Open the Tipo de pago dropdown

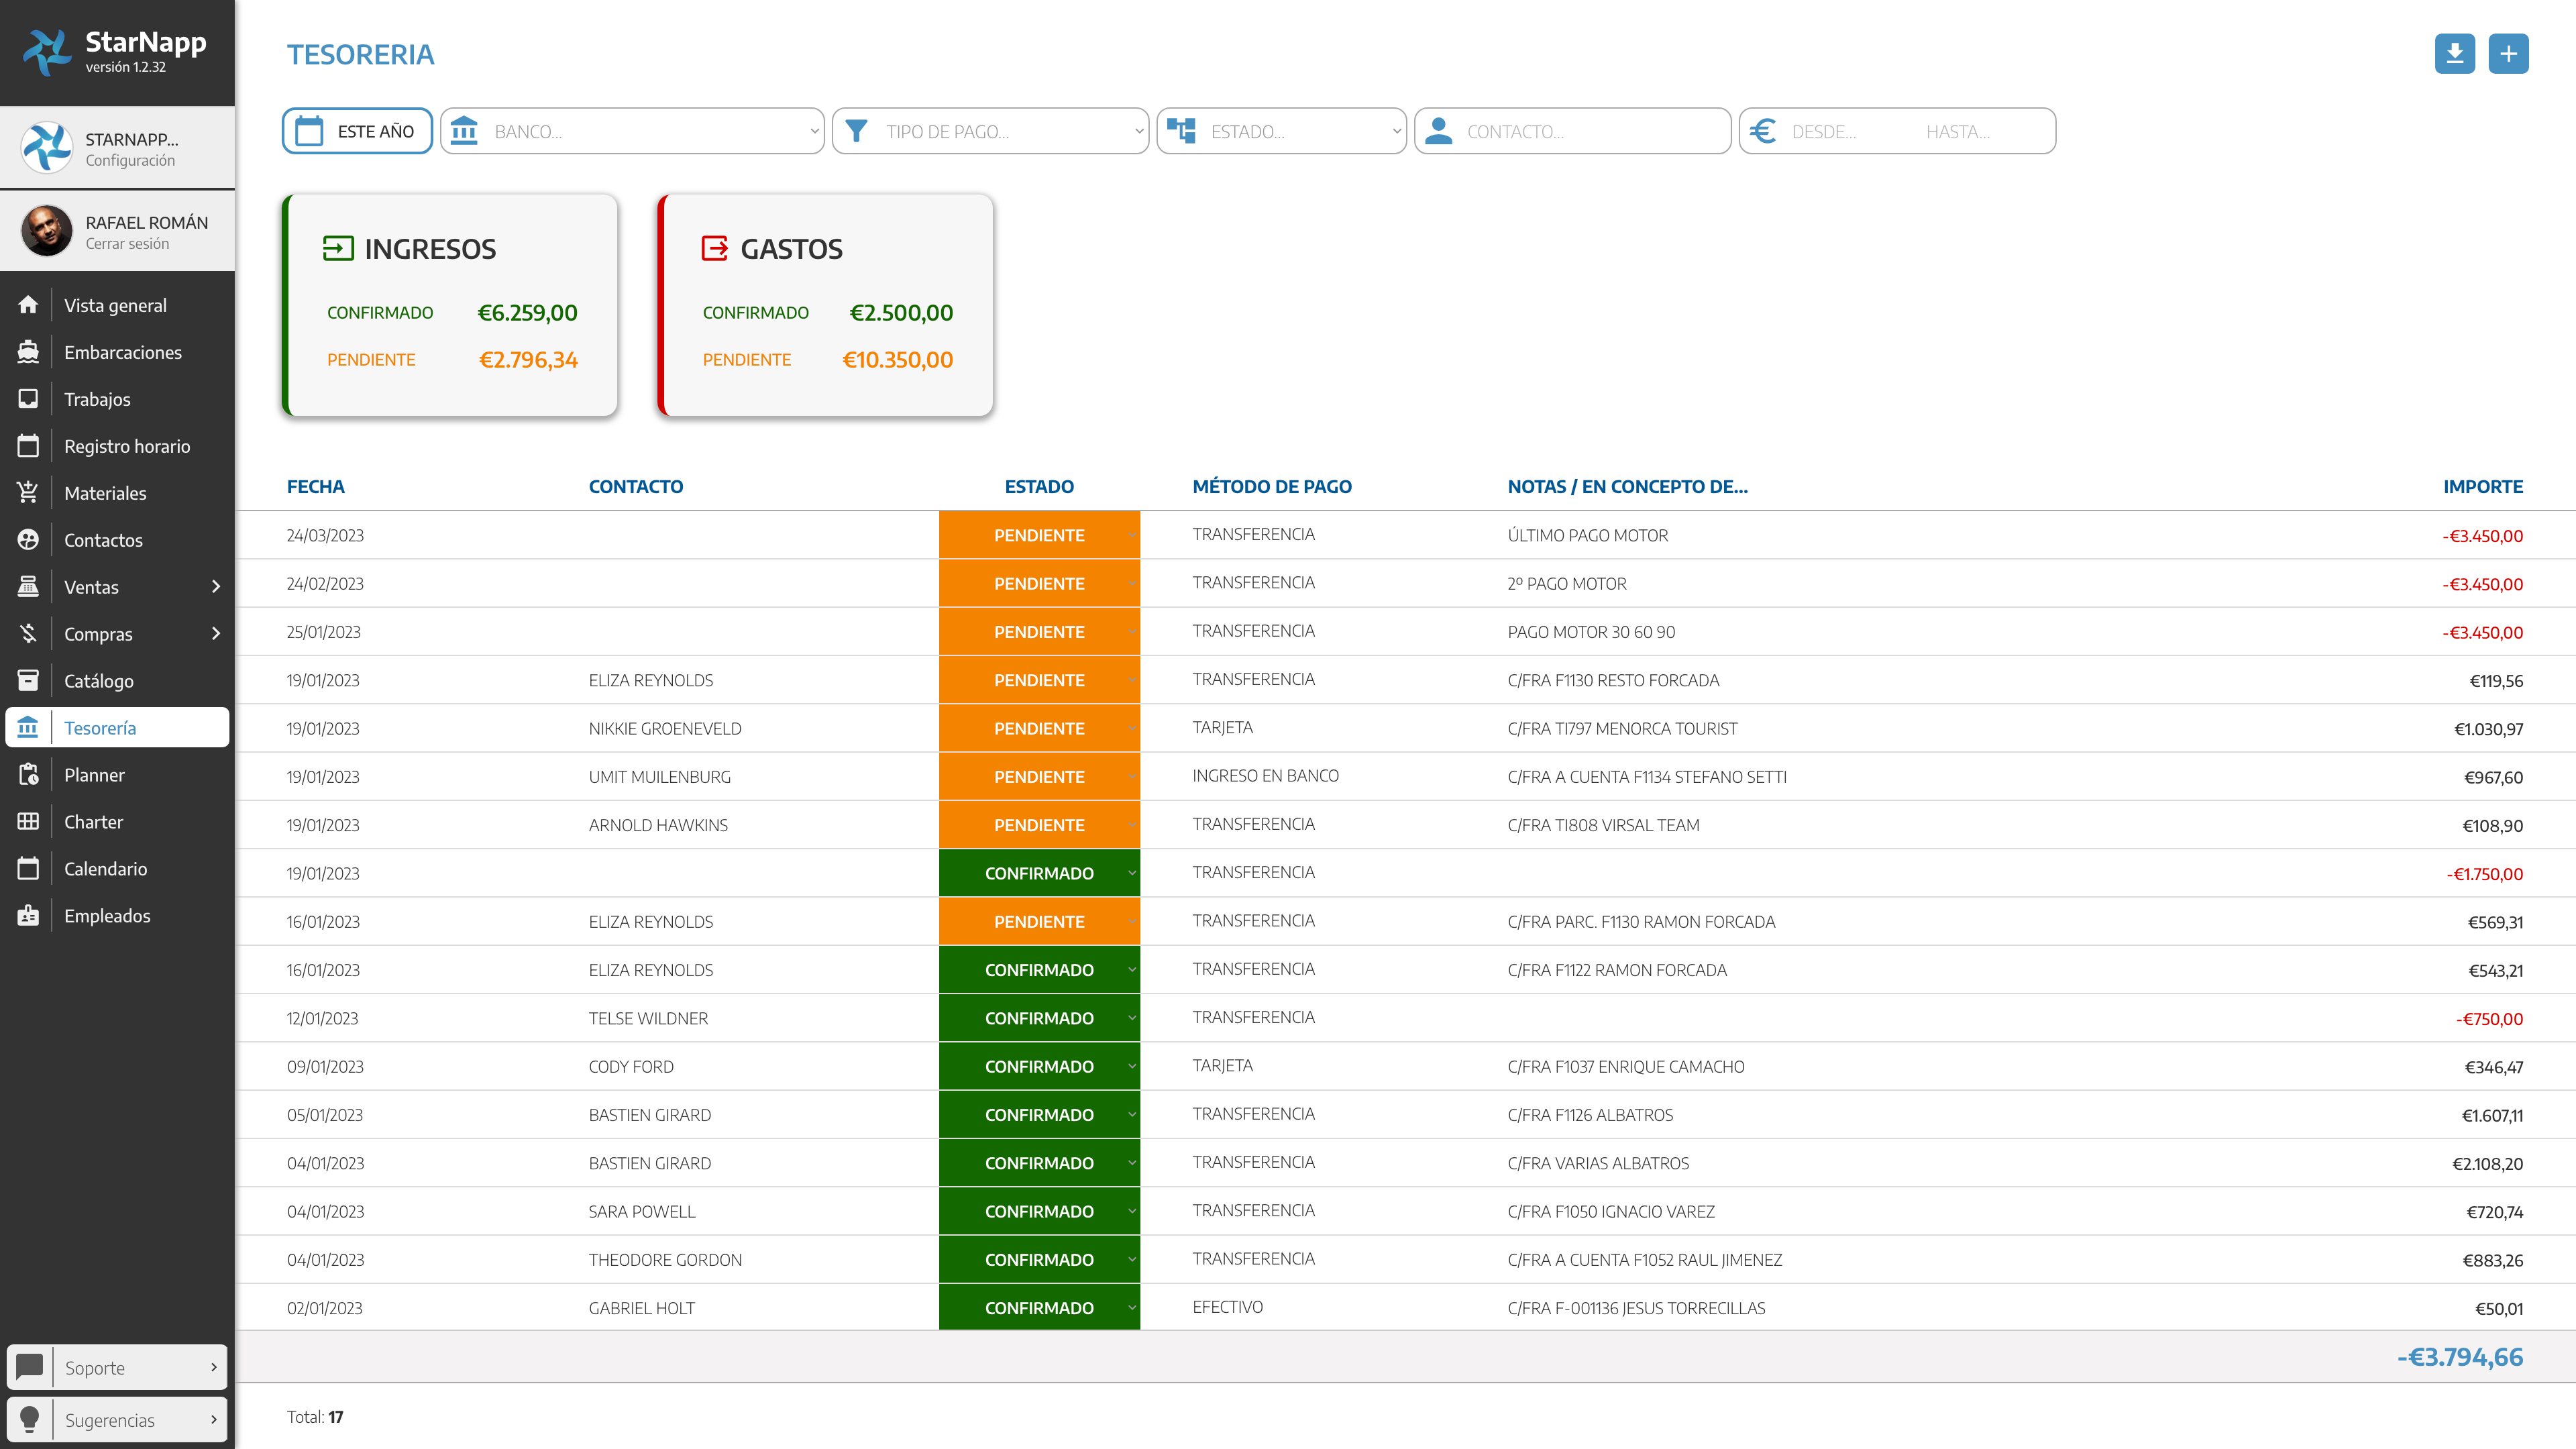(x=990, y=131)
